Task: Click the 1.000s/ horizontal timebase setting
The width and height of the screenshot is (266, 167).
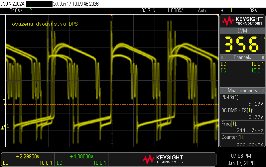Action: pyautogui.click(x=175, y=11)
